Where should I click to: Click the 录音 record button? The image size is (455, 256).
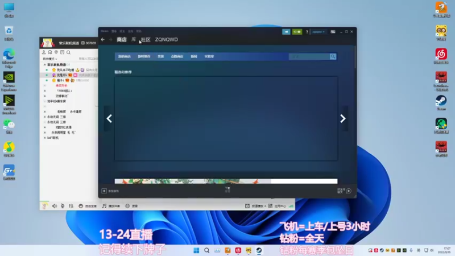pos(131,206)
